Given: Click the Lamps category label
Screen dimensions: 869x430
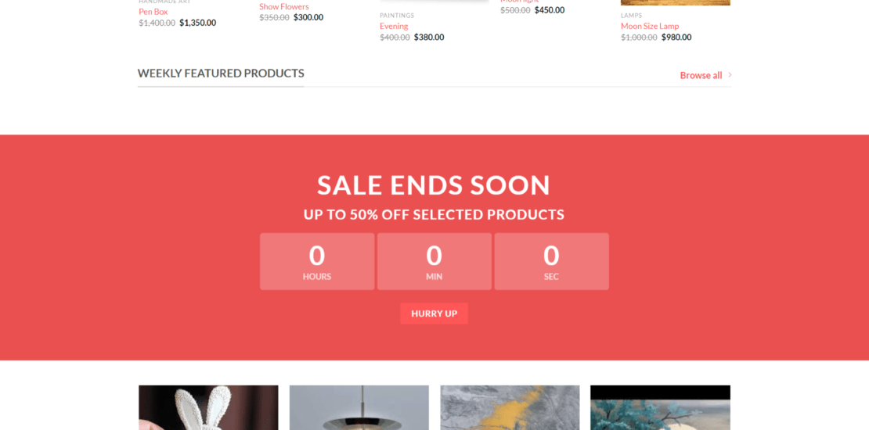Looking at the screenshot, I should pyautogui.click(x=631, y=16).
